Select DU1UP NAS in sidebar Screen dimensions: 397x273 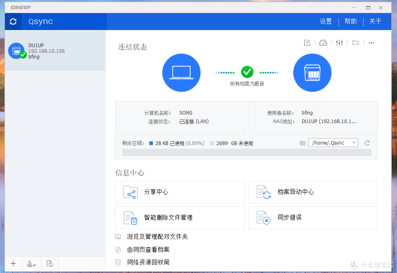click(x=55, y=51)
